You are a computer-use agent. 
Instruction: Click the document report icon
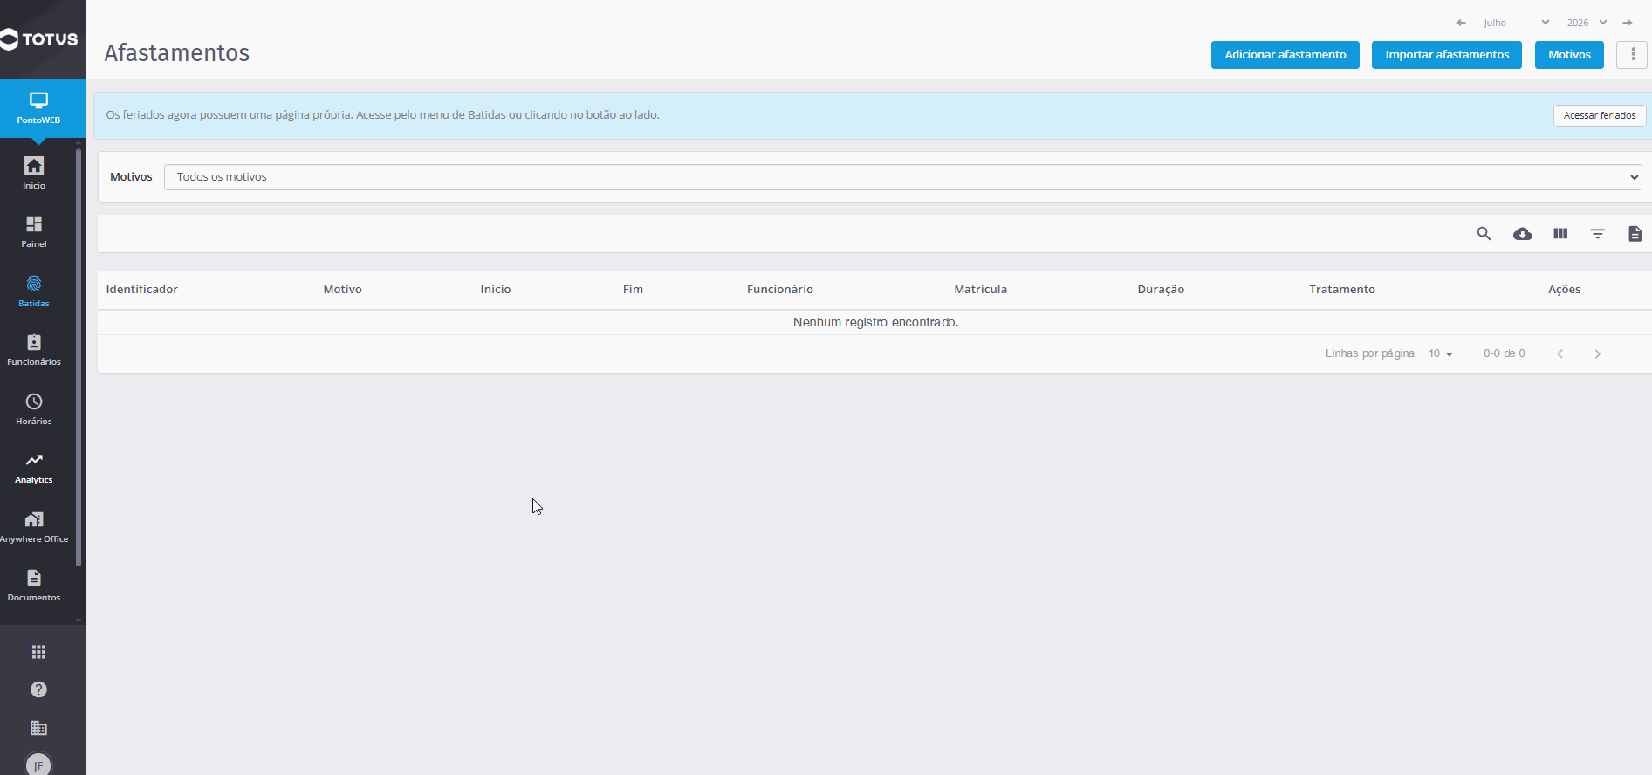pos(1635,234)
